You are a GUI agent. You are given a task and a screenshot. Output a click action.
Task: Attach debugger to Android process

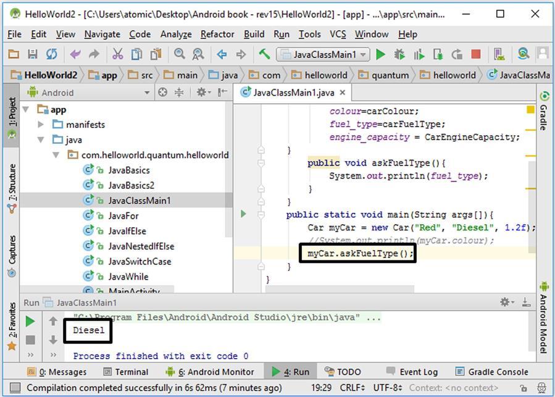click(x=438, y=54)
